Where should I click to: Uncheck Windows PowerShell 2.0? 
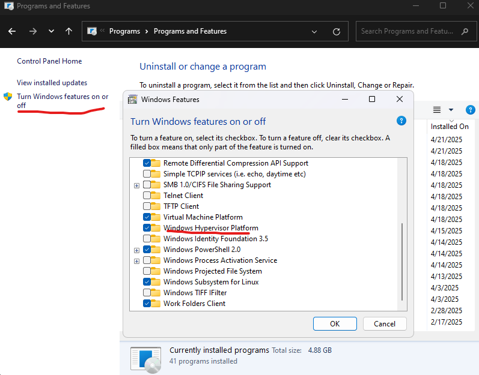click(x=147, y=250)
